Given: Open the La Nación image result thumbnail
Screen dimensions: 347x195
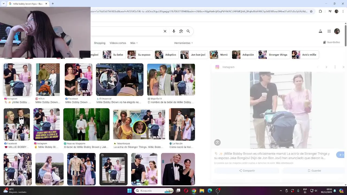Looking at the screenshot, I should click(182, 124).
